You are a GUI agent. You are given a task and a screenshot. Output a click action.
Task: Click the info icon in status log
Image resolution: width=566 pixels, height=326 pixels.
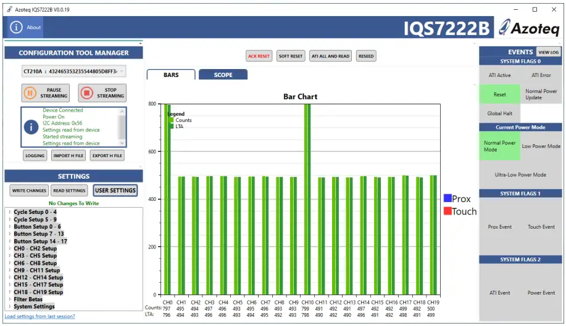coord(31,127)
